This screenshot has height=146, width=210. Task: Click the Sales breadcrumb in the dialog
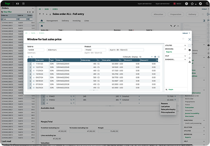[x=33, y=33]
